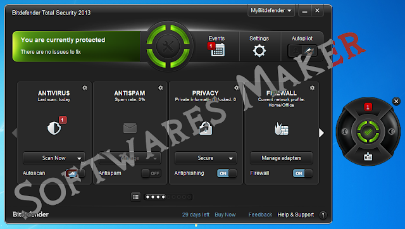Click the Events label

tap(216, 39)
